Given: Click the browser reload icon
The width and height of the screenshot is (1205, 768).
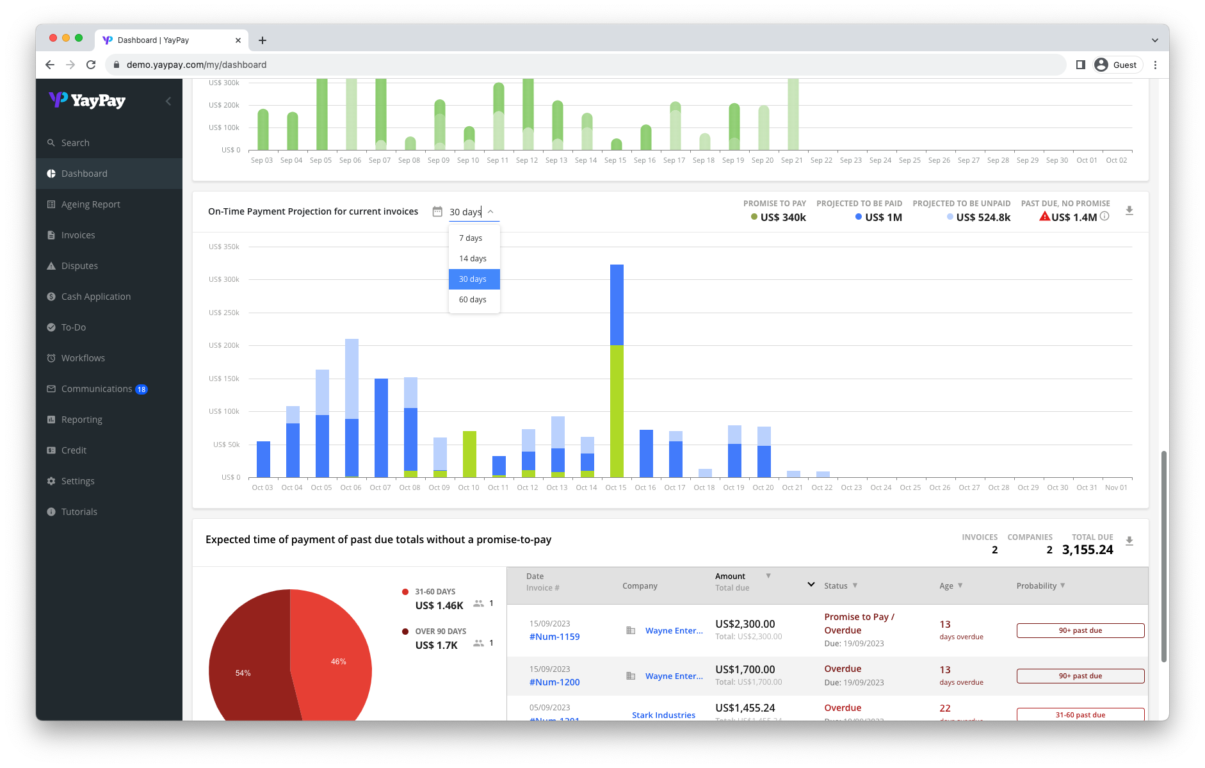Looking at the screenshot, I should 91,65.
